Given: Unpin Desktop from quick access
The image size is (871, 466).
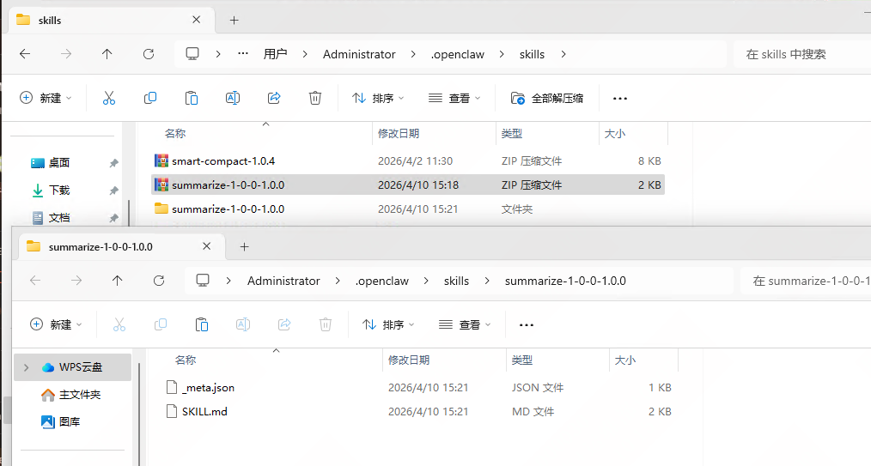Looking at the screenshot, I should coord(114,162).
